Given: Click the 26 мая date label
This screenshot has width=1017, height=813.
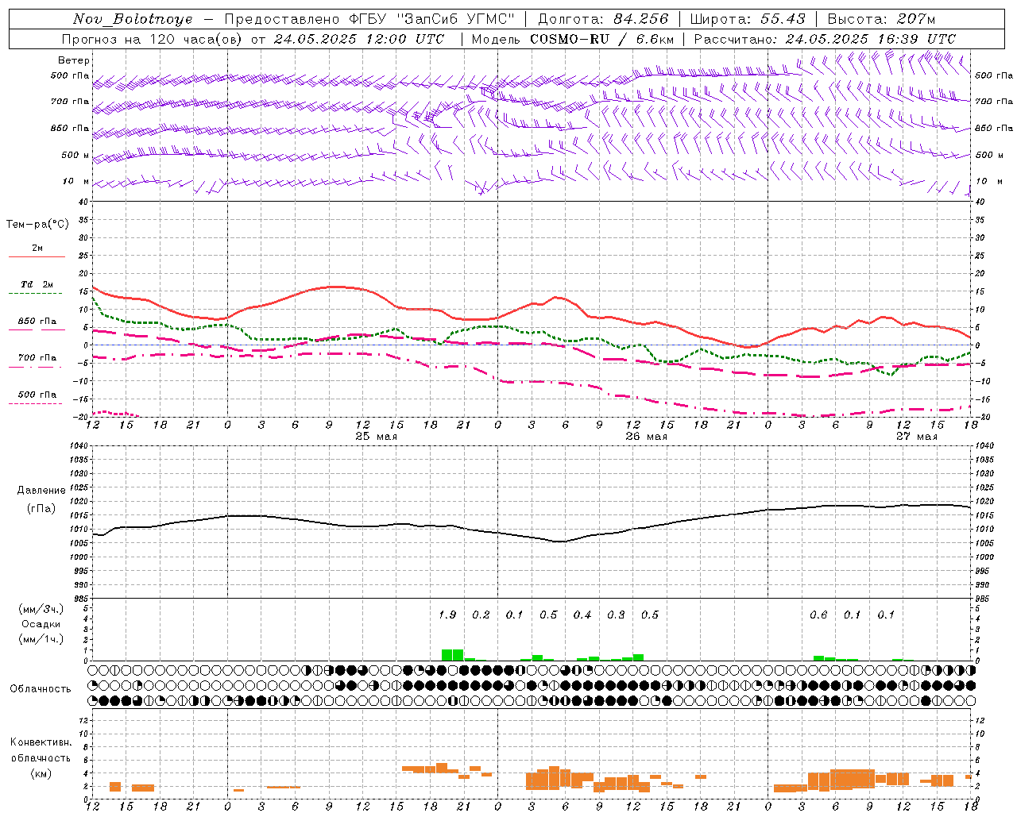Looking at the screenshot, I should click(x=646, y=437).
